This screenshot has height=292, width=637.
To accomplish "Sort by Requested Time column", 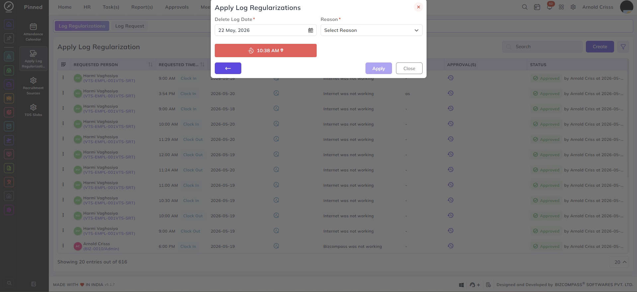I will (x=202, y=64).
